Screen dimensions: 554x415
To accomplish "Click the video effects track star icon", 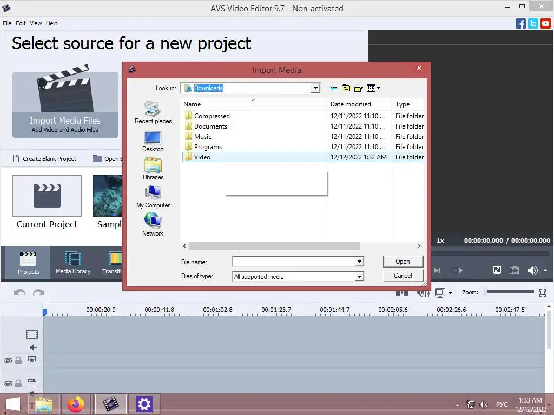I will point(32,360).
